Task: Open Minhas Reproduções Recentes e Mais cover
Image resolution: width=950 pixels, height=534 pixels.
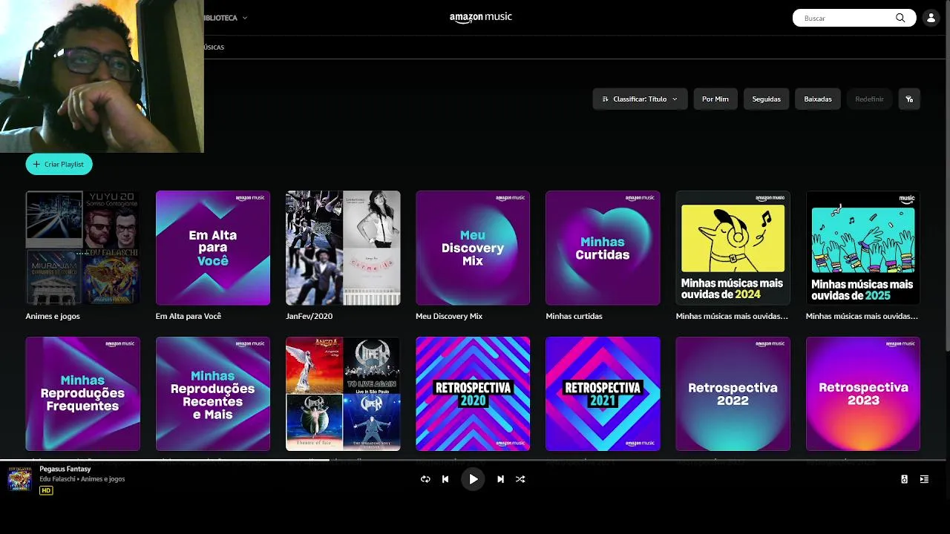Action: pyautogui.click(x=213, y=394)
